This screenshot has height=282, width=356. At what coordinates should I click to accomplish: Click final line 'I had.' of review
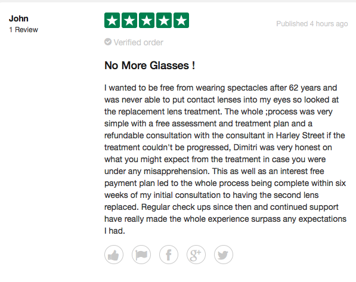point(114,231)
